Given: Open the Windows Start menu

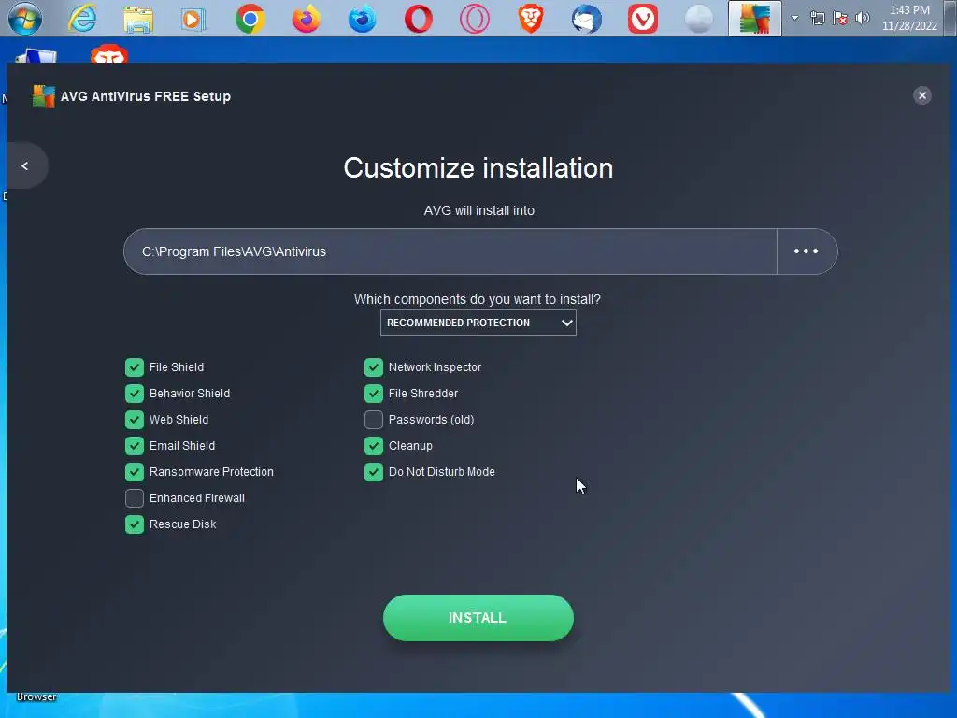Looking at the screenshot, I should (25, 19).
